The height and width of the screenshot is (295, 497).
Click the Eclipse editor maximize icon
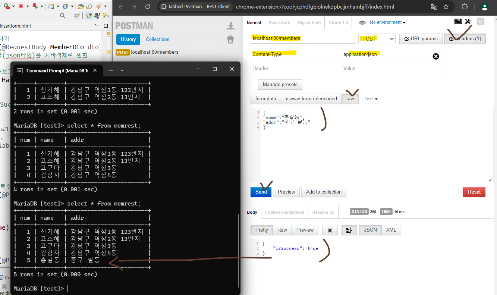106,26
